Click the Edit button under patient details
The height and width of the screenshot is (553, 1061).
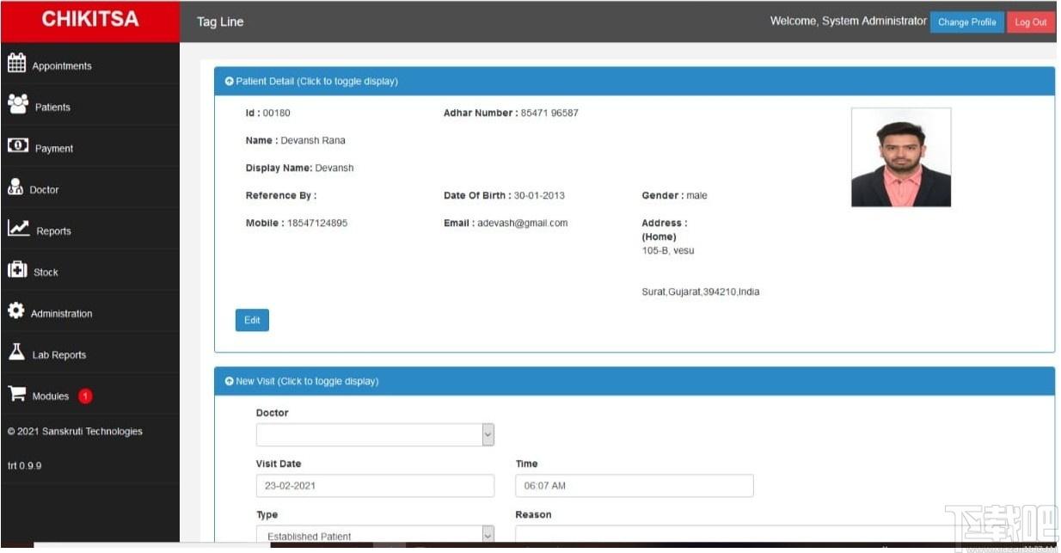tap(252, 320)
